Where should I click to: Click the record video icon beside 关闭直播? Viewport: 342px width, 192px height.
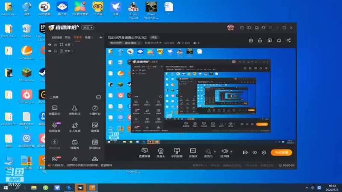[245, 152]
